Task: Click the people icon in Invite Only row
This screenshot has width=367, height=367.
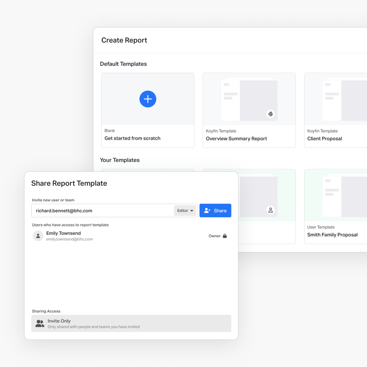Action: pos(40,324)
